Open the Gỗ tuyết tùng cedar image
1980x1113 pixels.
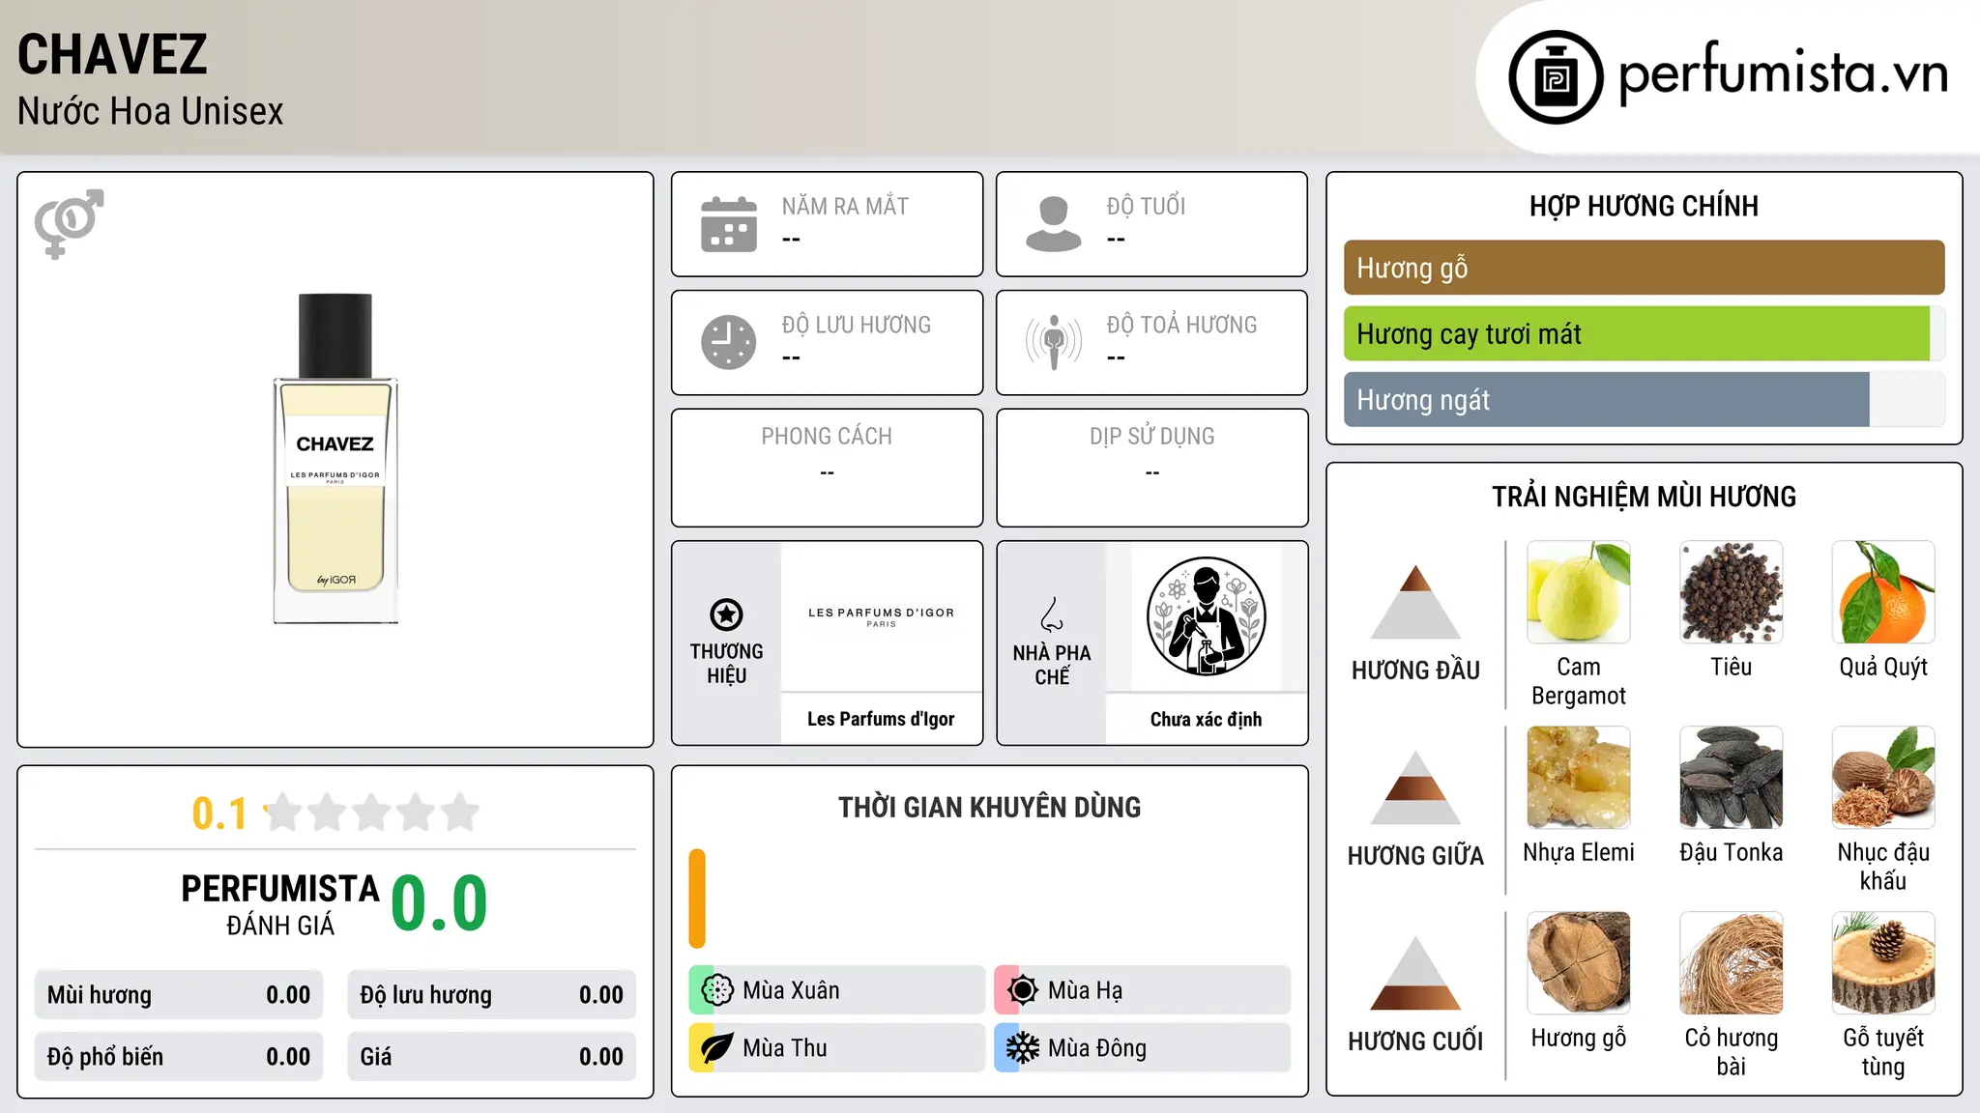1883,963
